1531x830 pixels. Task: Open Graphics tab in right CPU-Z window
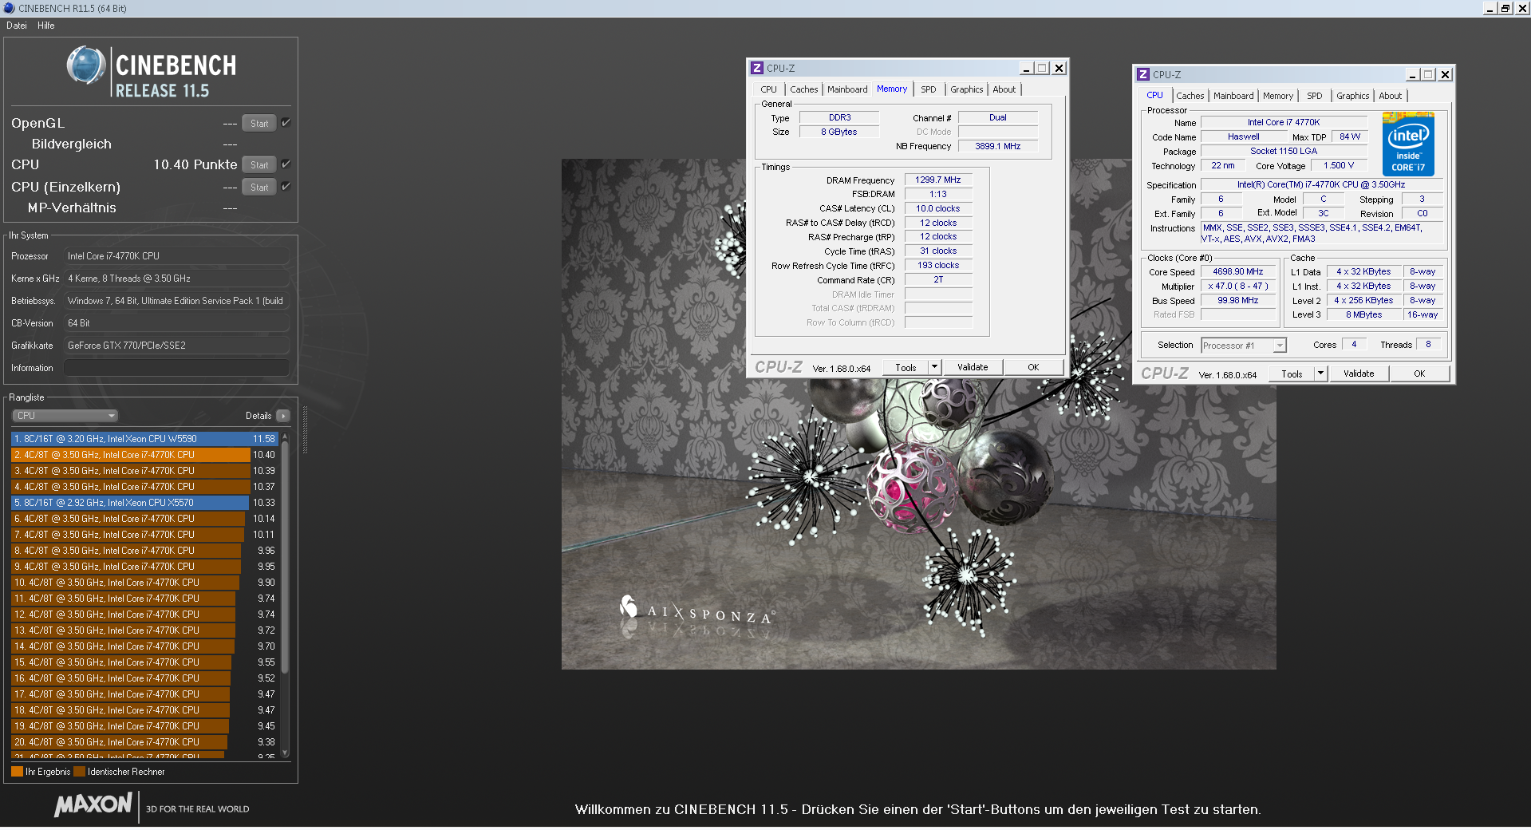[1352, 96]
